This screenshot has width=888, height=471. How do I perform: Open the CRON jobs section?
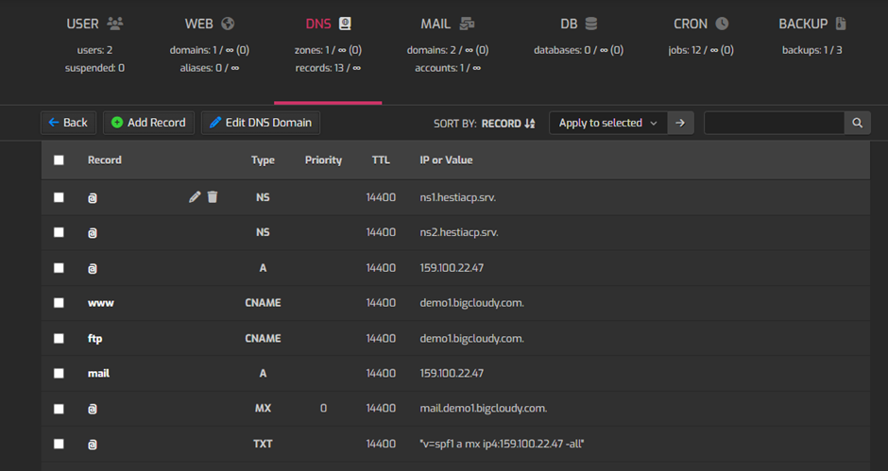[x=701, y=24]
